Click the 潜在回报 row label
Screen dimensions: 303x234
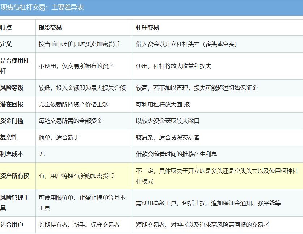[12, 104]
